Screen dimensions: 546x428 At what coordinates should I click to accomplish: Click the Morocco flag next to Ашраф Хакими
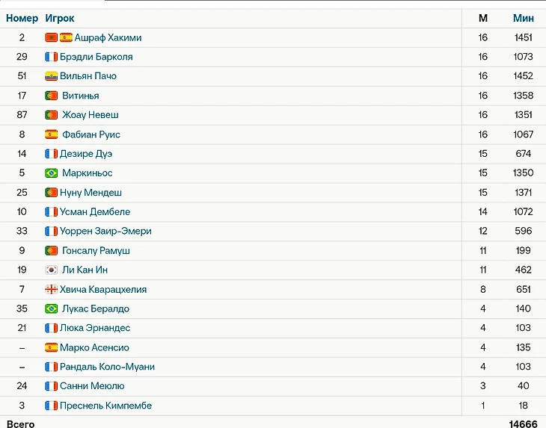[x=51, y=37]
